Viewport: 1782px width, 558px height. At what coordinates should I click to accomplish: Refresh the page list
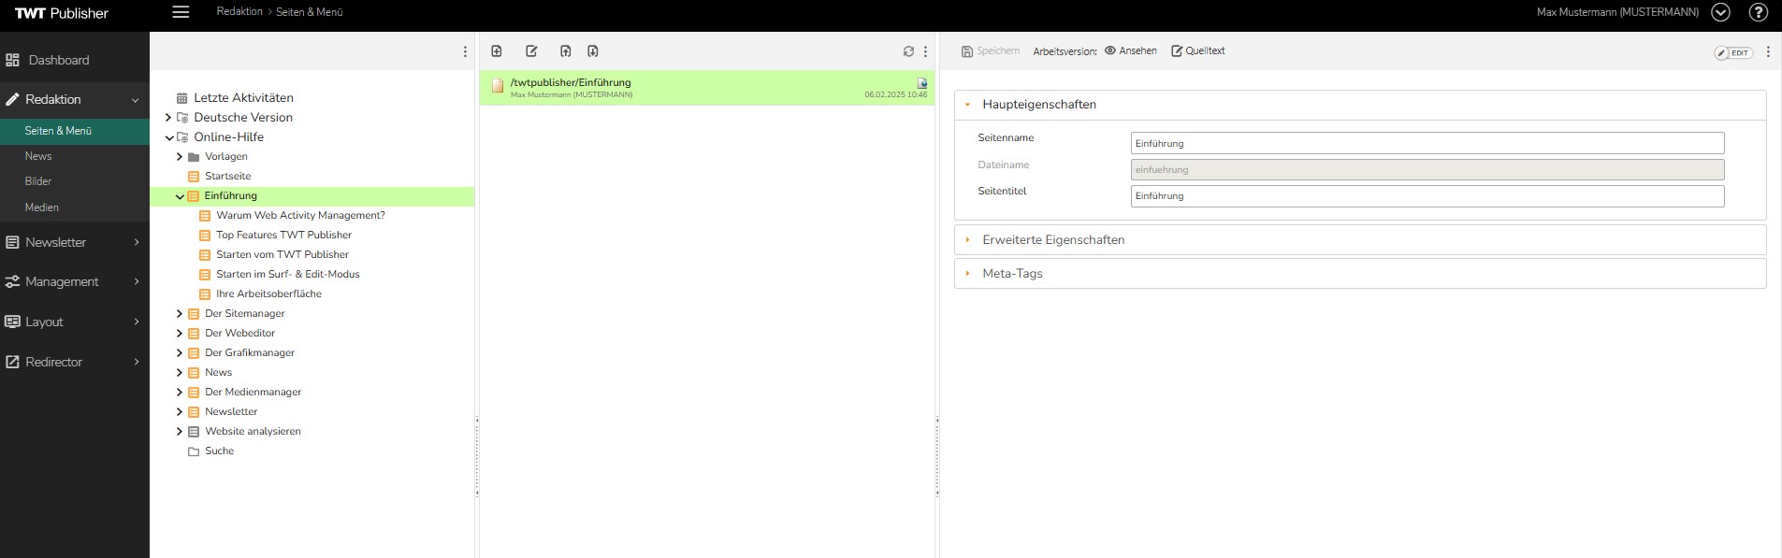coord(908,51)
